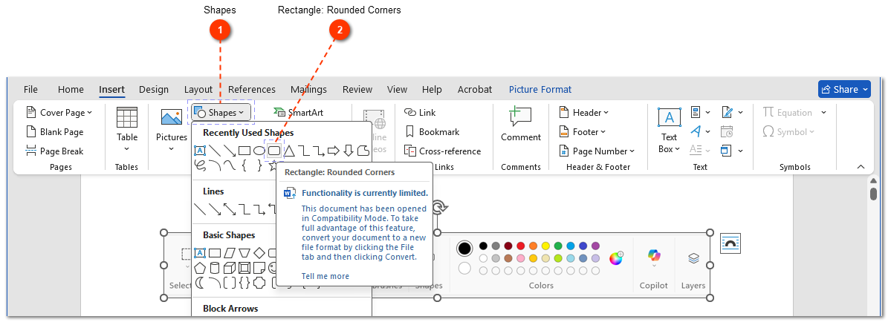Switch to the Mailings tab

pos(308,89)
